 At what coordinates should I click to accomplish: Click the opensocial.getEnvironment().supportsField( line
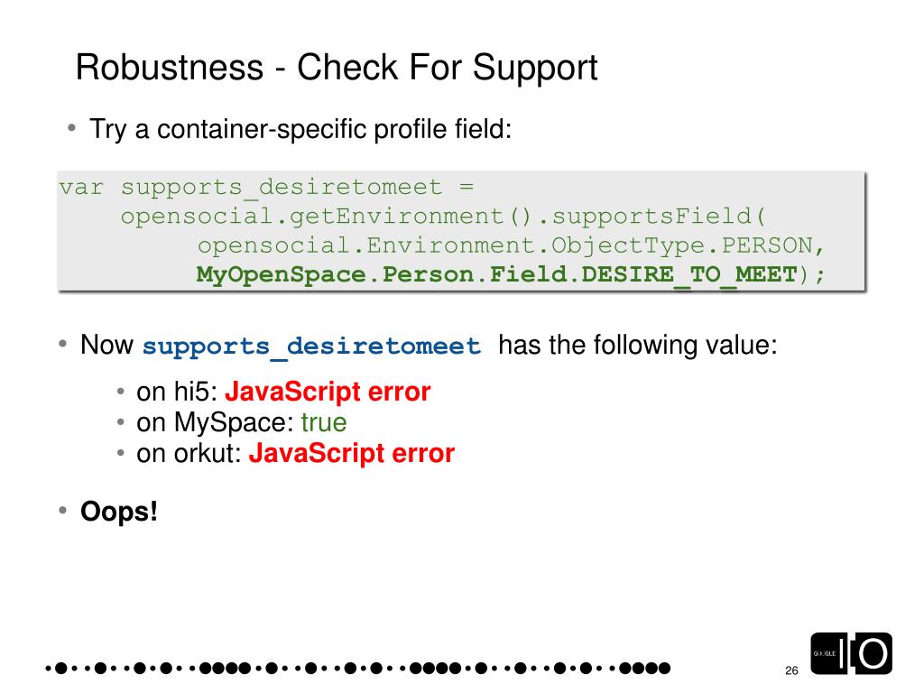pyautogui.click(x=443, y=217)
